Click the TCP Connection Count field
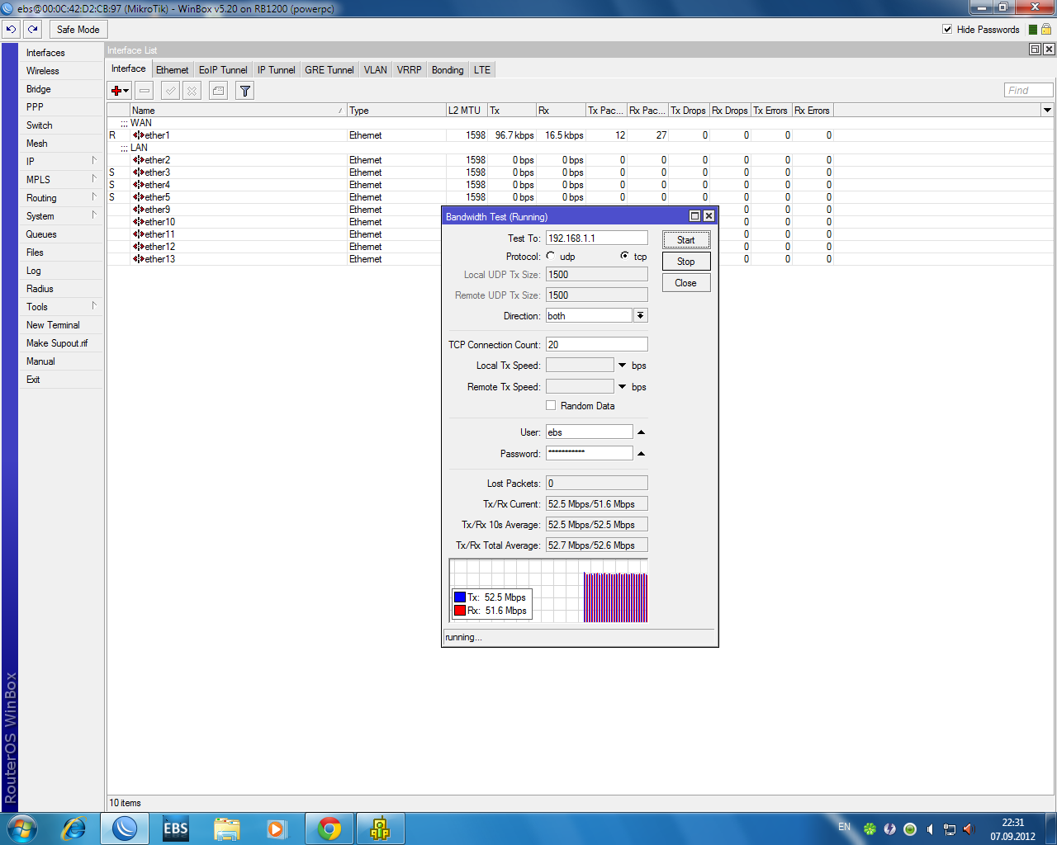This screenshot has width=1057, height=845. (597, 345)
